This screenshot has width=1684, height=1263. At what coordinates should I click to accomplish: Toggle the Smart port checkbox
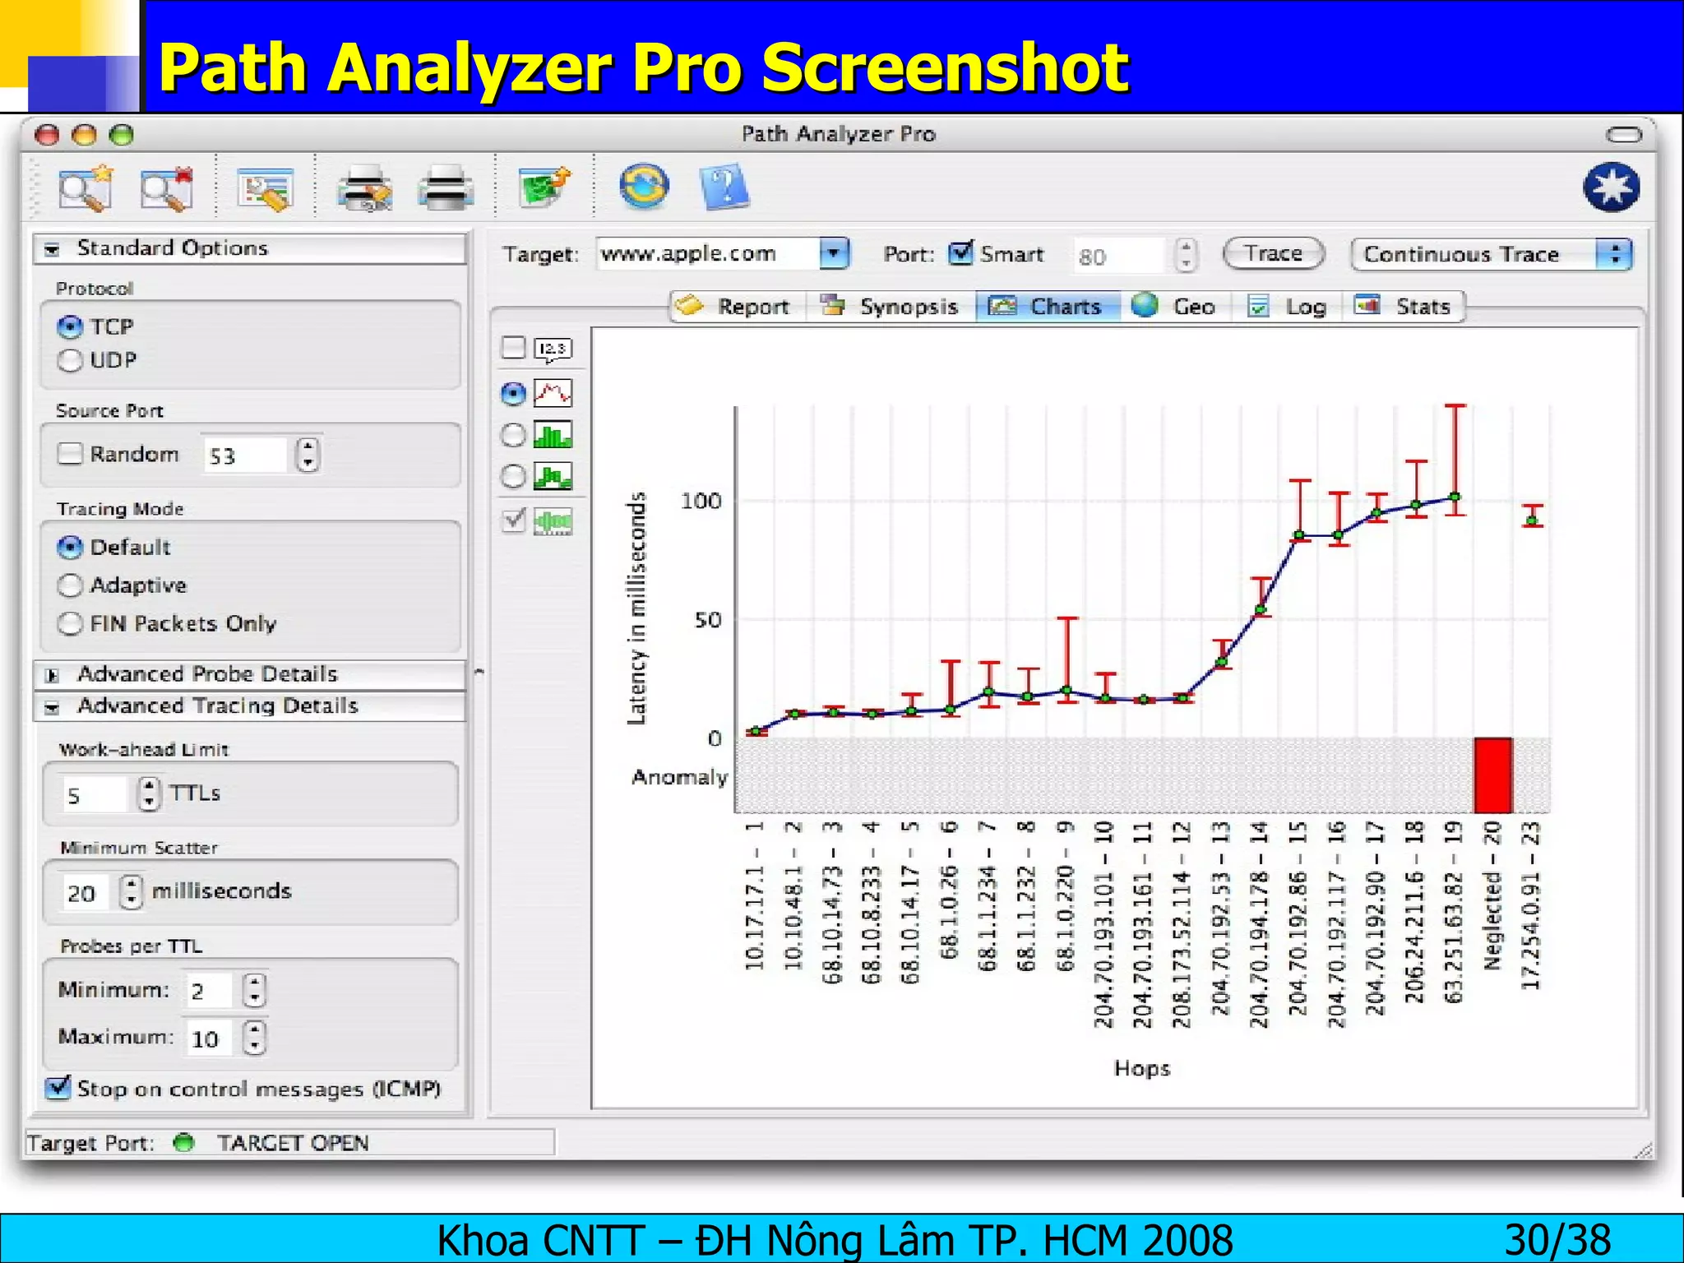pos(960,252)
